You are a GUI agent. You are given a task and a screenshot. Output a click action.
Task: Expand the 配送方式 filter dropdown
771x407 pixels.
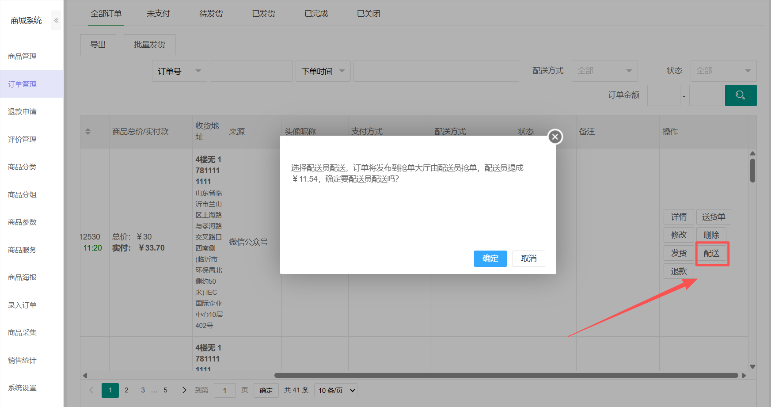(604, 71)
